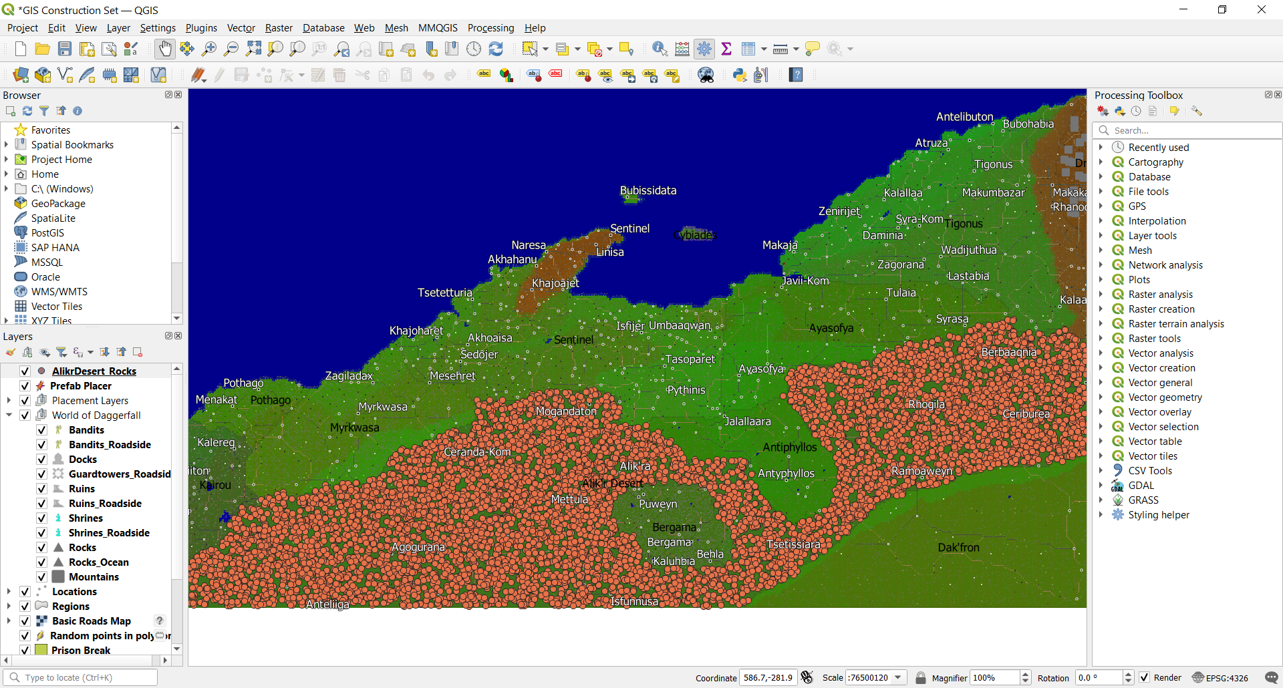1283x688 pixels.
Task: Open the Temporal Controller clock icon
Action: pos(474,49)
